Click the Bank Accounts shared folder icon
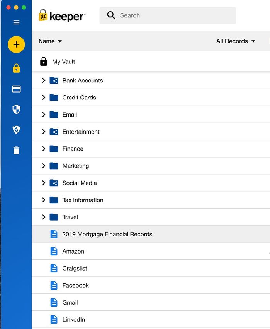The height and width of the screenshot is (329, 270). (x=54, y=81)
